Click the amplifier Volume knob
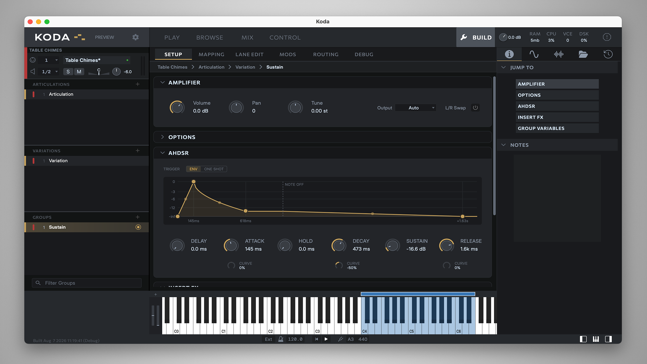This screenshot has width=647, height=364. point(177,108)
